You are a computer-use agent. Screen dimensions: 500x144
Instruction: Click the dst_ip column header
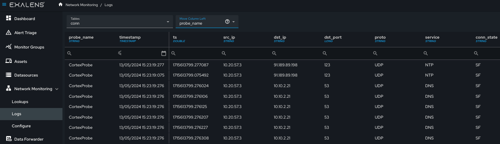point(280,37)
